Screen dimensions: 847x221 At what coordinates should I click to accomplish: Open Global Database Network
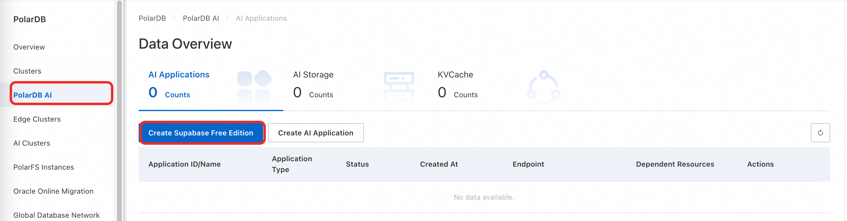tap(56, 215)
